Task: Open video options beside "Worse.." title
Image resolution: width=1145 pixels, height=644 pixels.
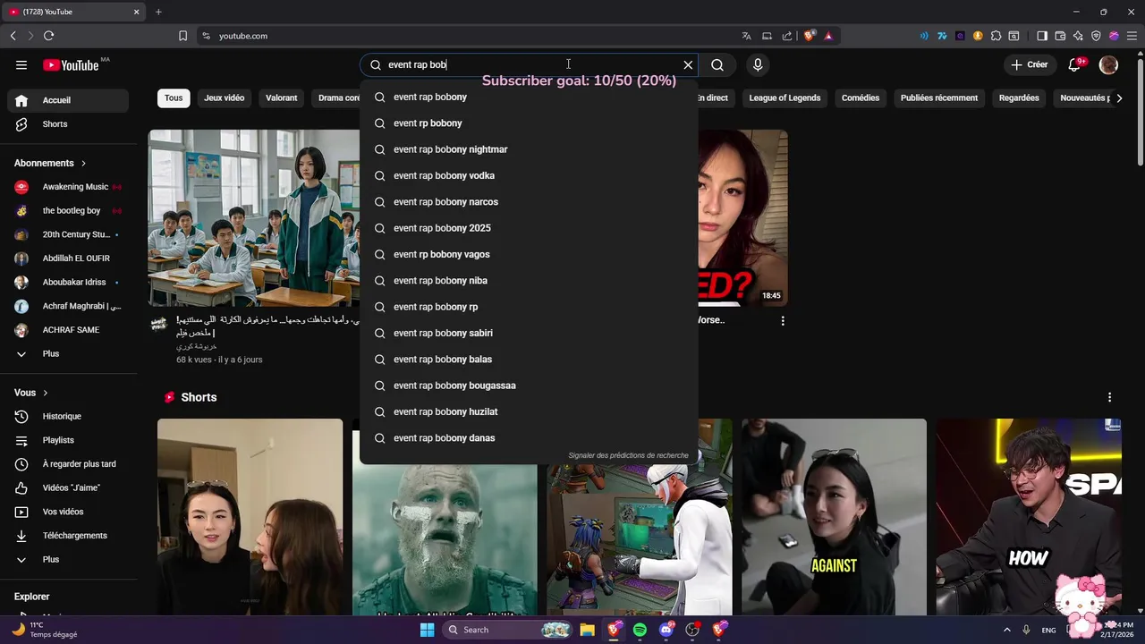Action: coord(783,320)
